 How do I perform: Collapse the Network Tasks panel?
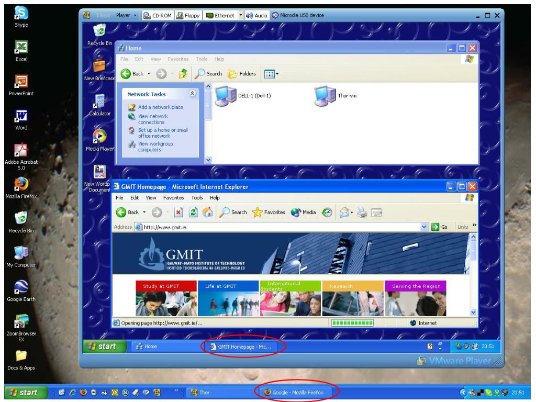point(193,93)
